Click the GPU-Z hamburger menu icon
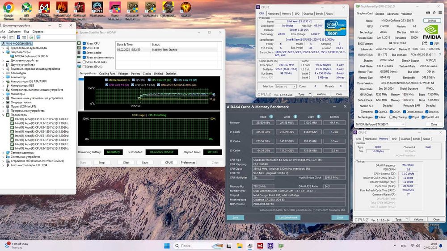This screenshot has height=251, width=447. tap(439, 13)
